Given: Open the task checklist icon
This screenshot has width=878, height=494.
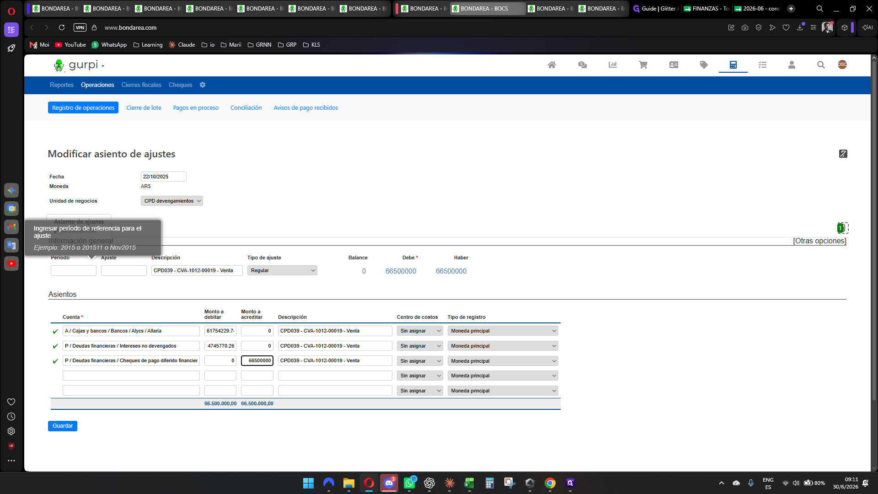Looking at the screenshot, I should 762,65.
